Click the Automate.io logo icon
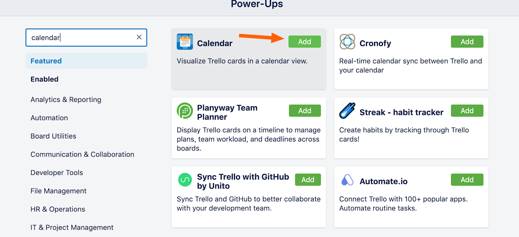 347,180
